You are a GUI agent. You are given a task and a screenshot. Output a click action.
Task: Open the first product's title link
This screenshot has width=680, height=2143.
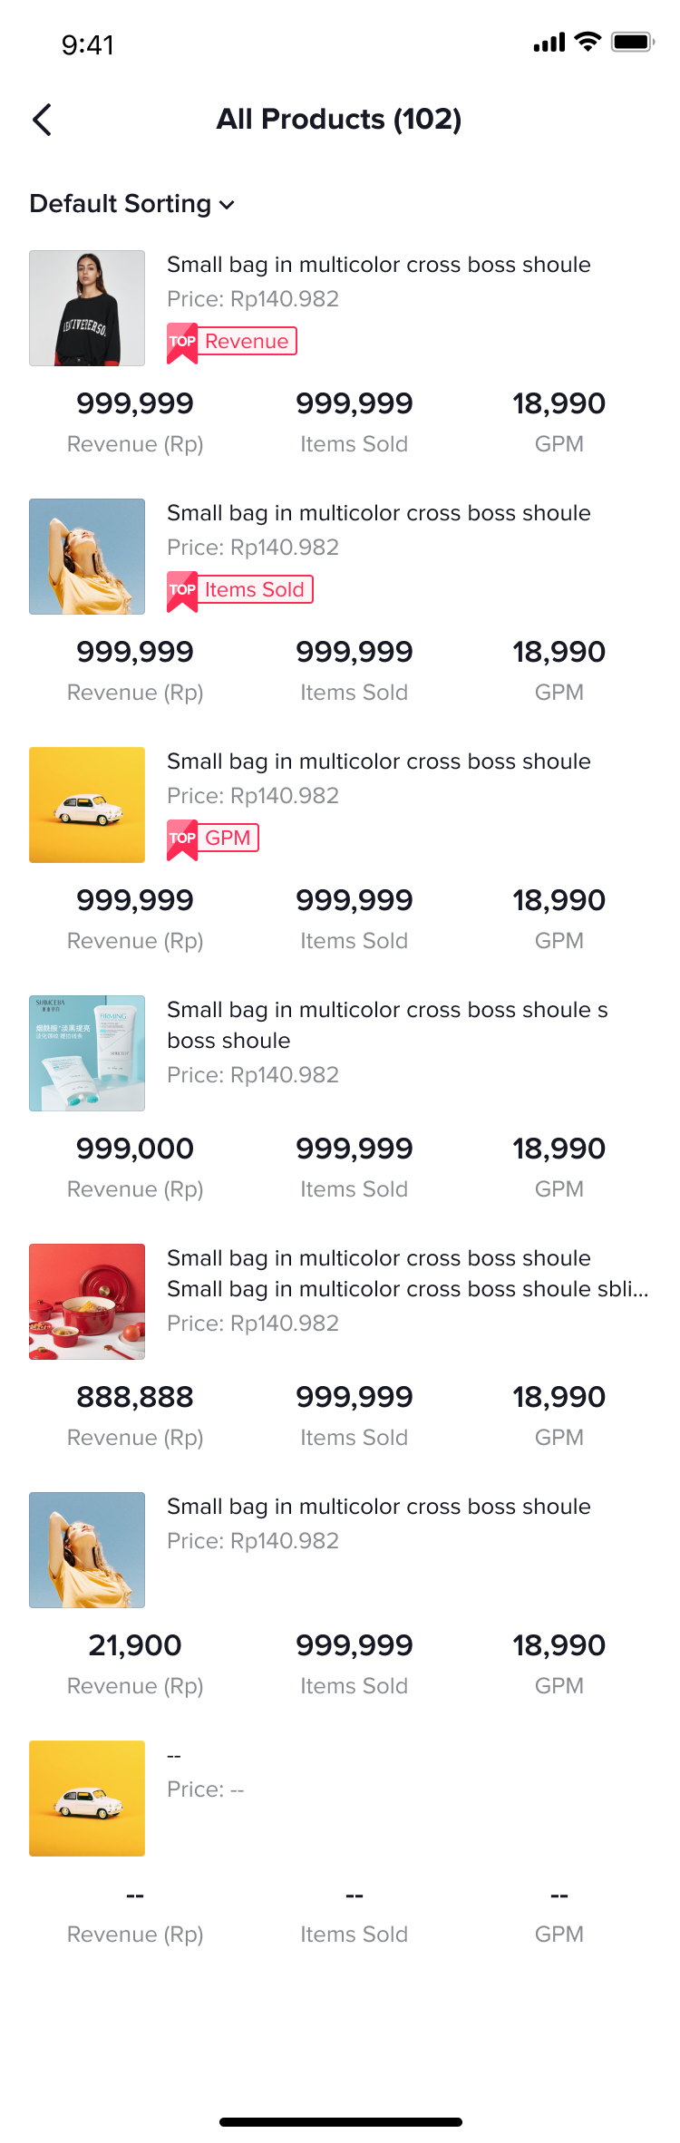378,265
